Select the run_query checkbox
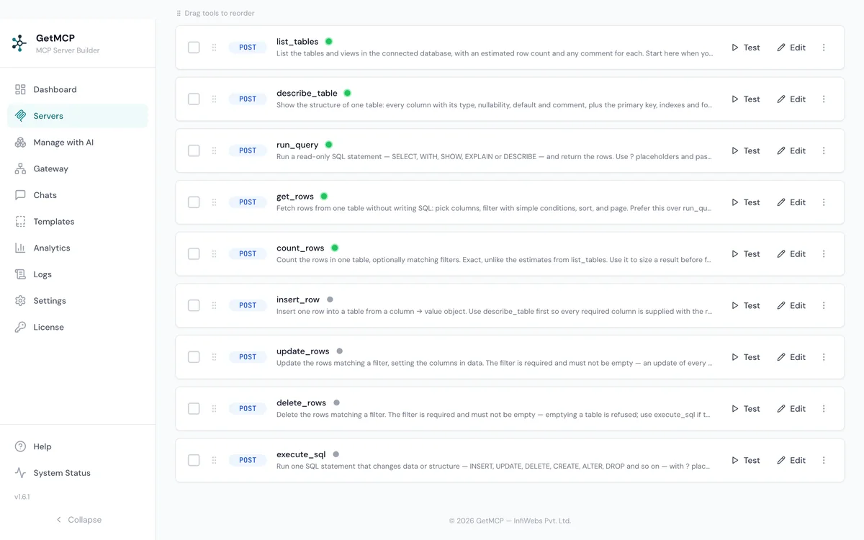This screenshot has height=540, width=864. coord(194,150)
